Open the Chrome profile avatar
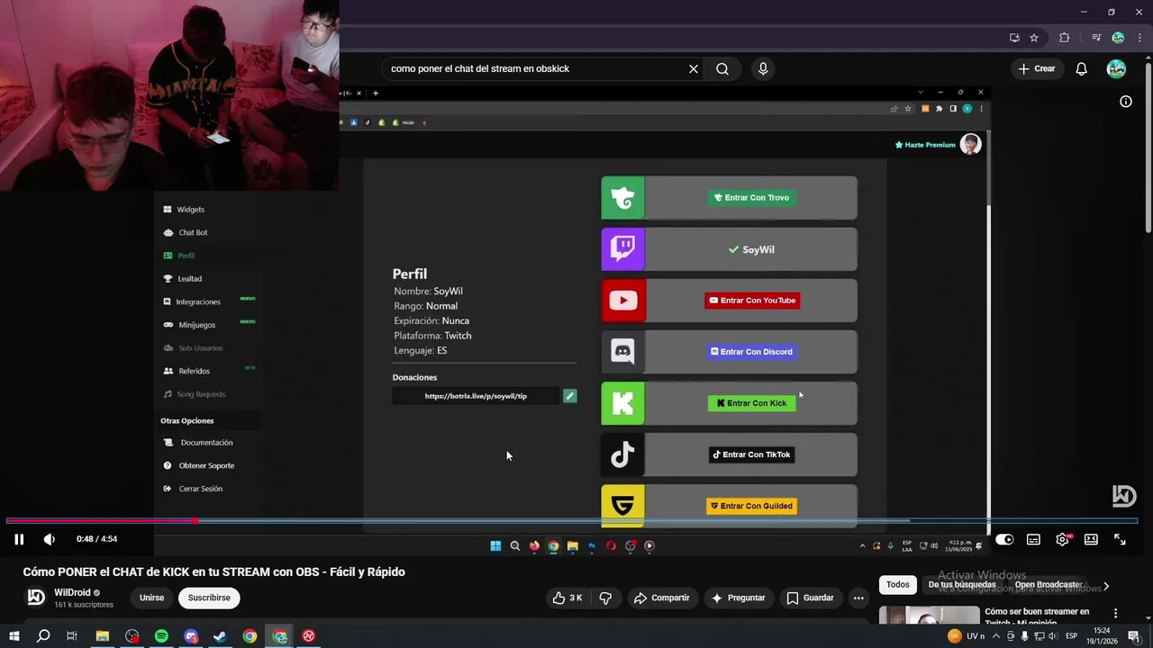Image resolution: width=1153 pixels, height=648 pixels. (x=1118, y=38)
